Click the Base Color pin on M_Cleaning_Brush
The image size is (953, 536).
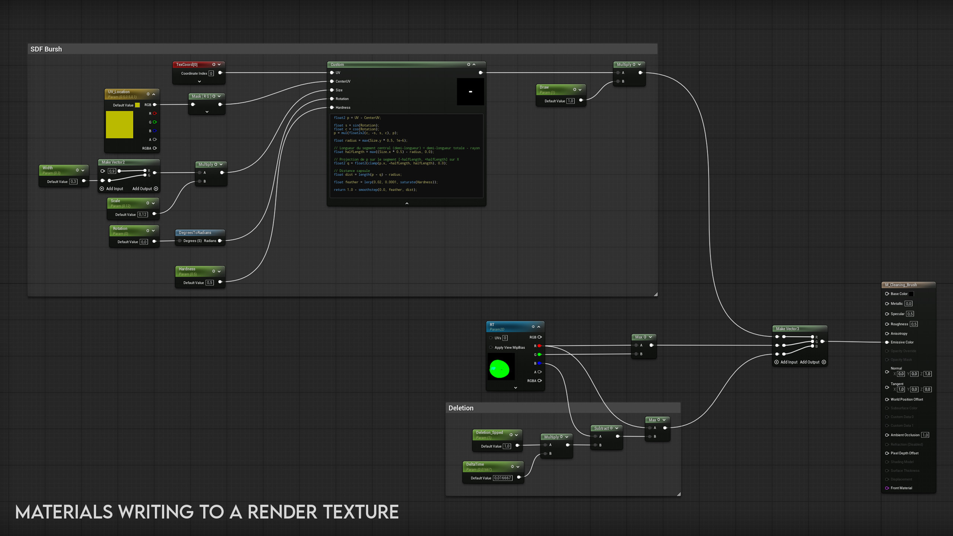(x=887, y=294)
